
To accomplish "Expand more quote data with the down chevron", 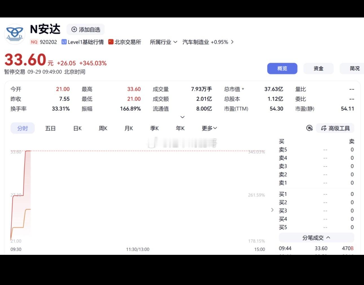I will [x=183, y=117].
